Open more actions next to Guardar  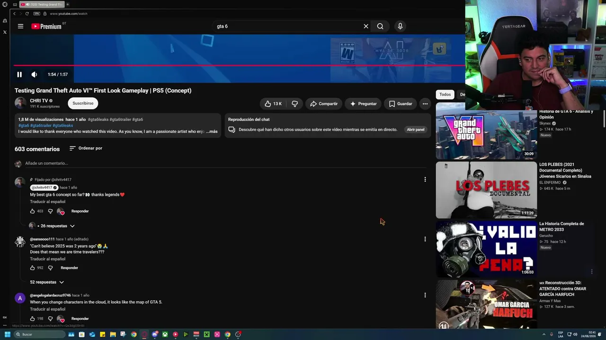[425, 104]
